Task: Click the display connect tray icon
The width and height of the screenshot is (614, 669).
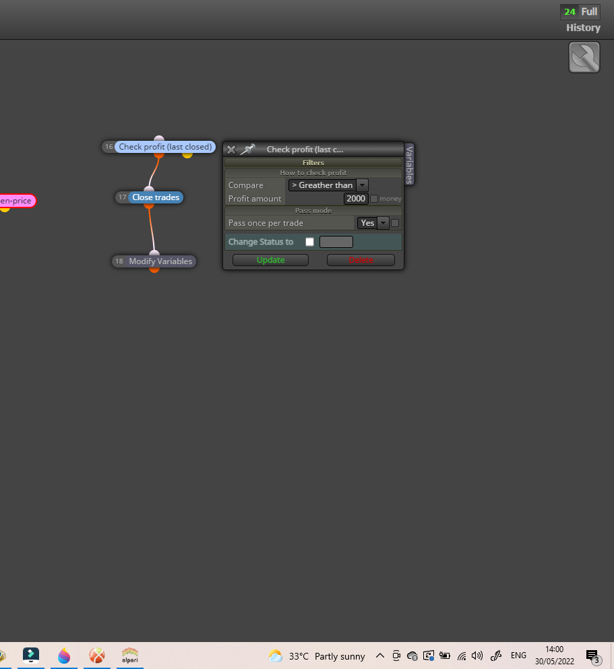Action: 429,656
